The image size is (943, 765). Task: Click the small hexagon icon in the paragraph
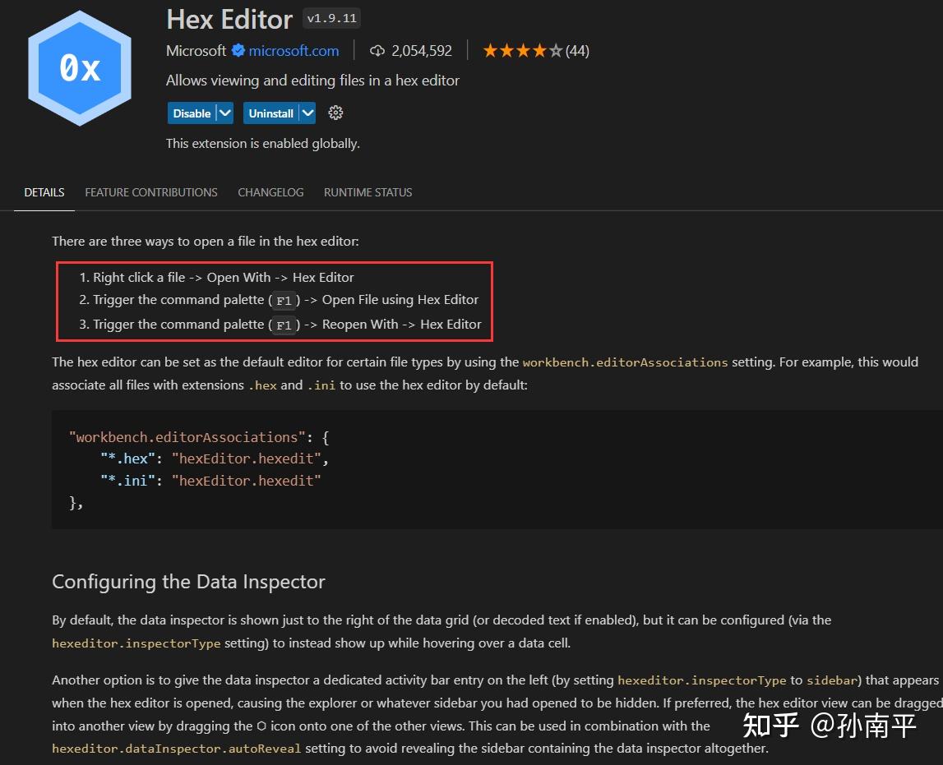click(261, 726)
